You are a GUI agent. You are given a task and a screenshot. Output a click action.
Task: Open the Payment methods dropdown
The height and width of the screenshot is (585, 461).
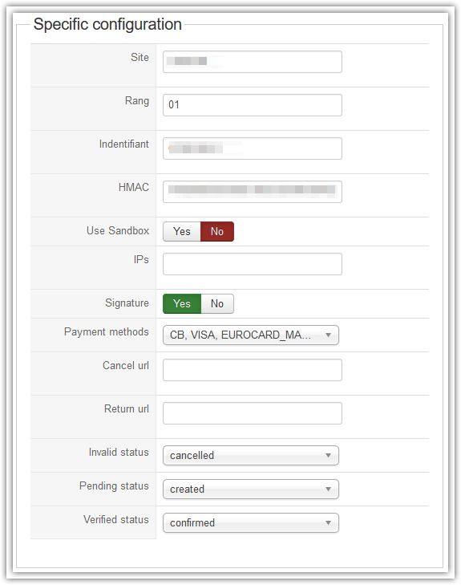pos(251,335)
